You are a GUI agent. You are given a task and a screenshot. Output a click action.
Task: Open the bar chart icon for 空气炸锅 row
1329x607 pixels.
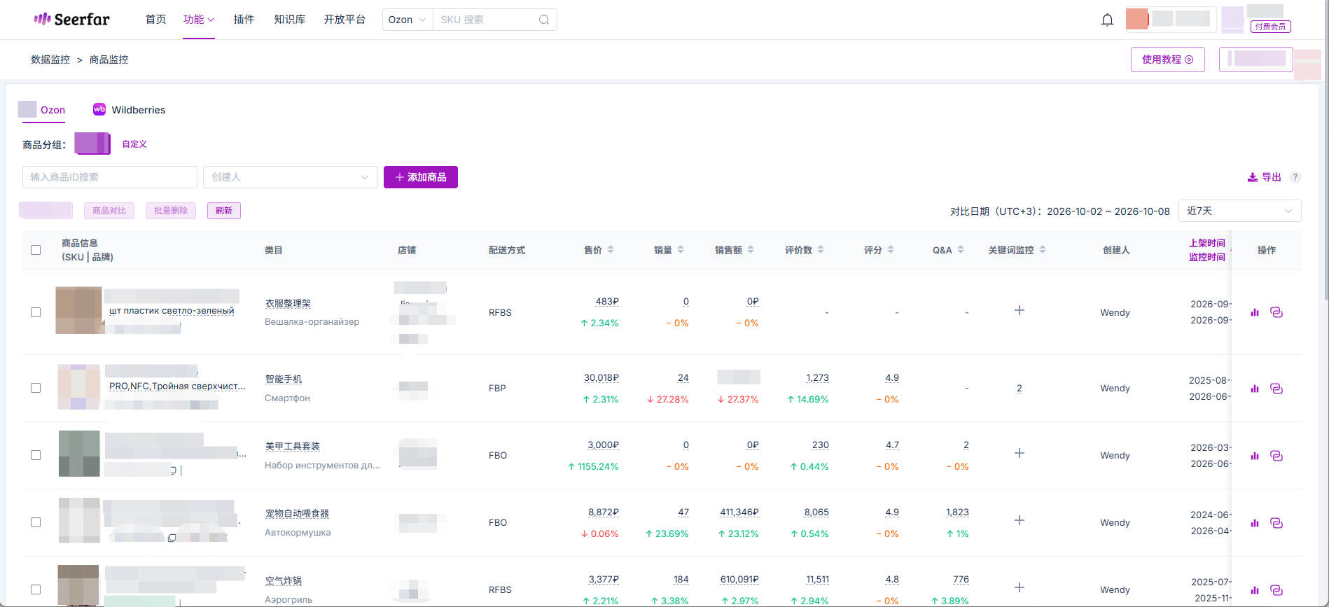[x=1255, y=590]
